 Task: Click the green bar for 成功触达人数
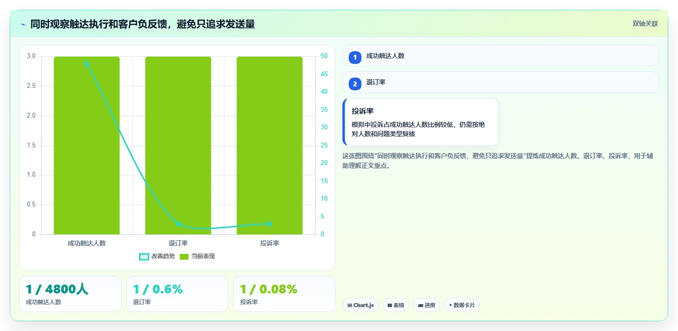tap(87, 145)
